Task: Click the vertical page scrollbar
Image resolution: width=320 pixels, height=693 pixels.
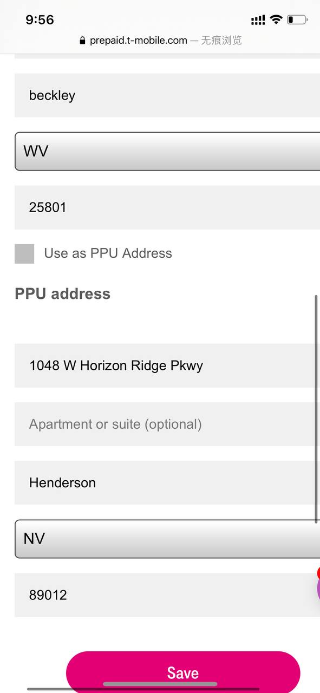Action: click(x=316, y=409)
